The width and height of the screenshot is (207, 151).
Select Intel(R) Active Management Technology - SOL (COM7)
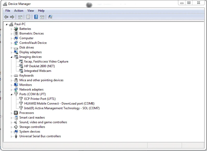pyautogui.click(x=62, y=108)
